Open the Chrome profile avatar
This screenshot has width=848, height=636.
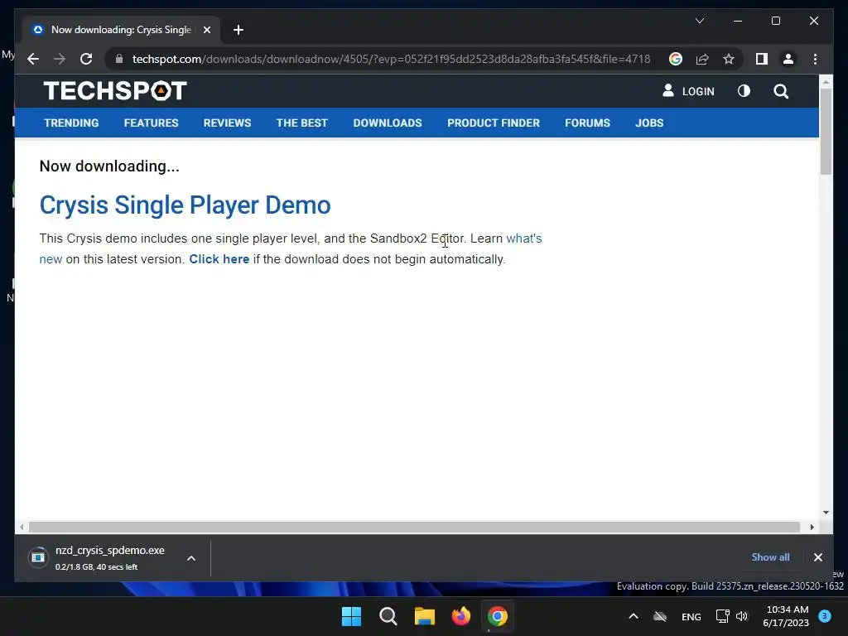point(788,59)
